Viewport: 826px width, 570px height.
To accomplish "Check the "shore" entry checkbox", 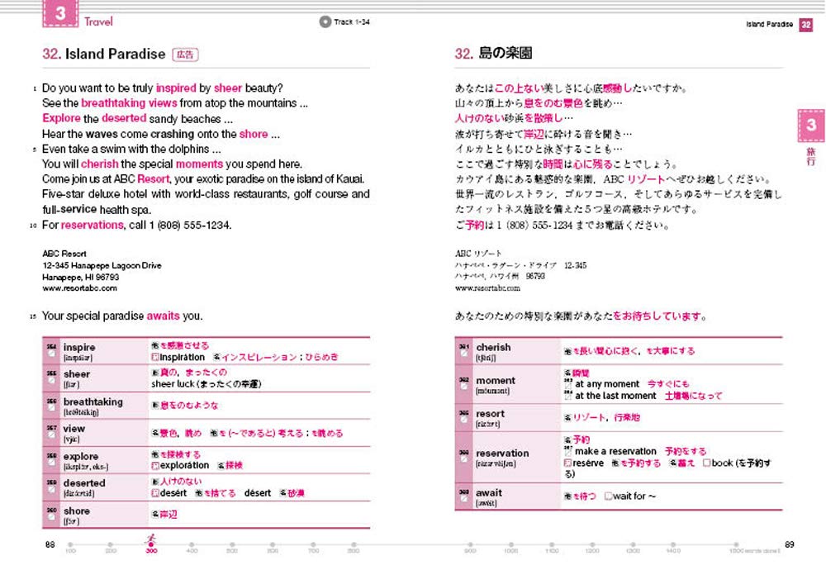I will pyautogui.click(x=51, y=517).
